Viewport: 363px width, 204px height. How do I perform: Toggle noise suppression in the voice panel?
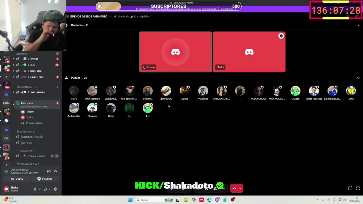pyautogui.click(x=49, y=171)
